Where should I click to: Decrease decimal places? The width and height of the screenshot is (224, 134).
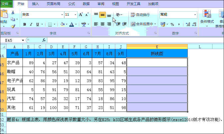(x=194, y=24)
